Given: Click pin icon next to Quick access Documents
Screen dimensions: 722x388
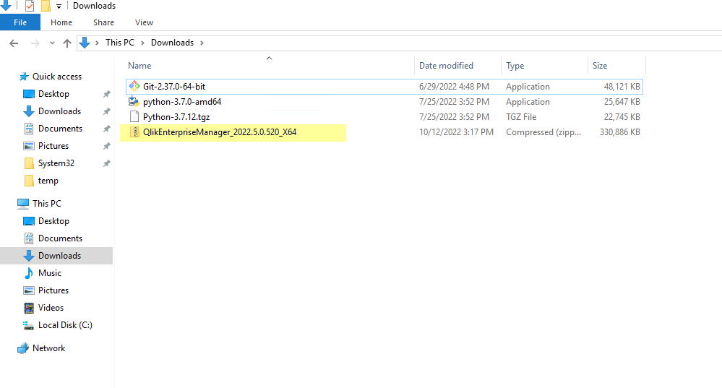Looking at the screenshot, I should click(106, 129).
